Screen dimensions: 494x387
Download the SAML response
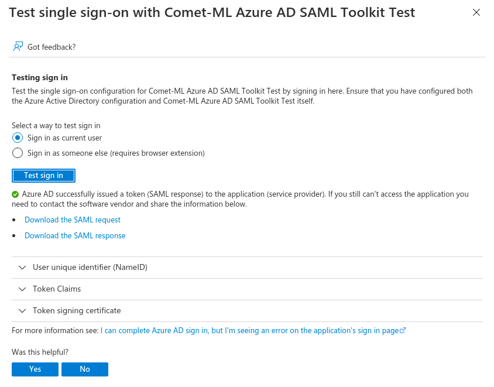coord(75,235)
